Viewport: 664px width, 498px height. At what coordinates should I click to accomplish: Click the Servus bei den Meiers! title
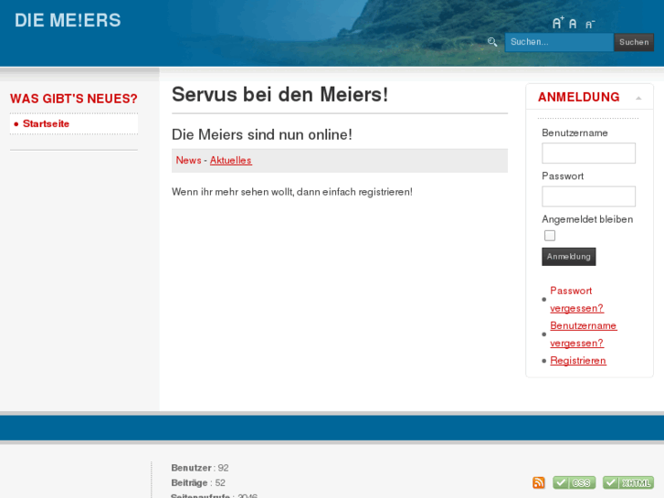click(x=279, y=94)
